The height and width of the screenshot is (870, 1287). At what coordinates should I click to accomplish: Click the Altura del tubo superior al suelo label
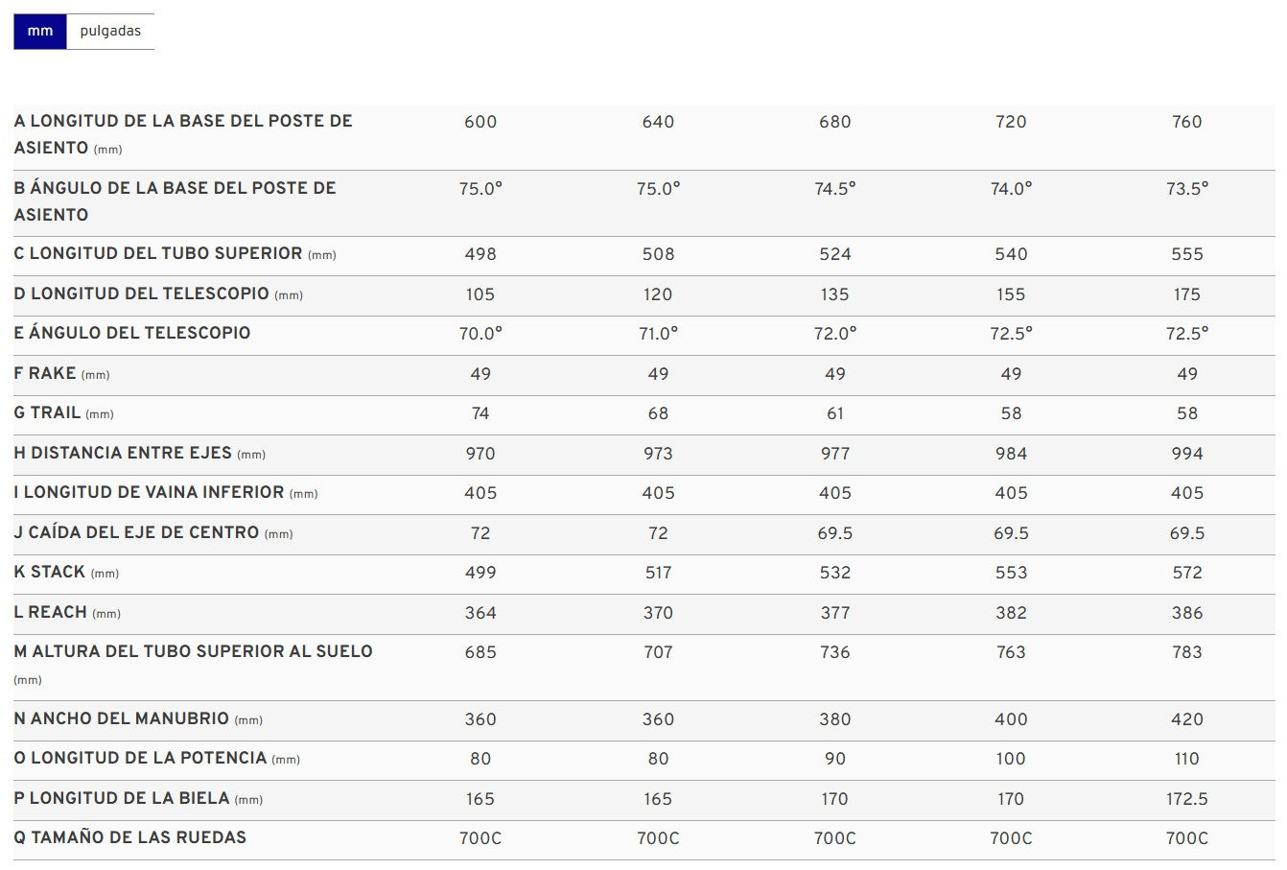tap(193, 665)
